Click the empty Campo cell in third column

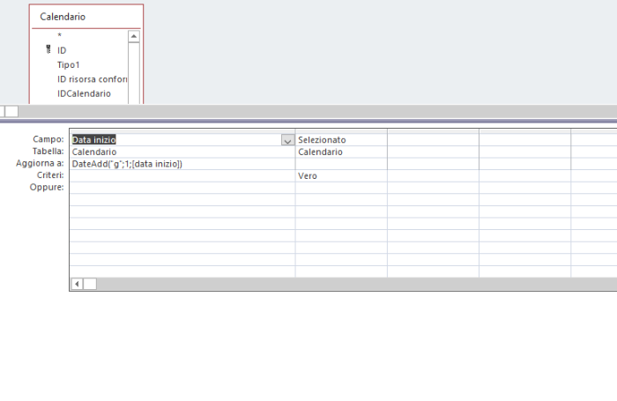click(432, 140)
